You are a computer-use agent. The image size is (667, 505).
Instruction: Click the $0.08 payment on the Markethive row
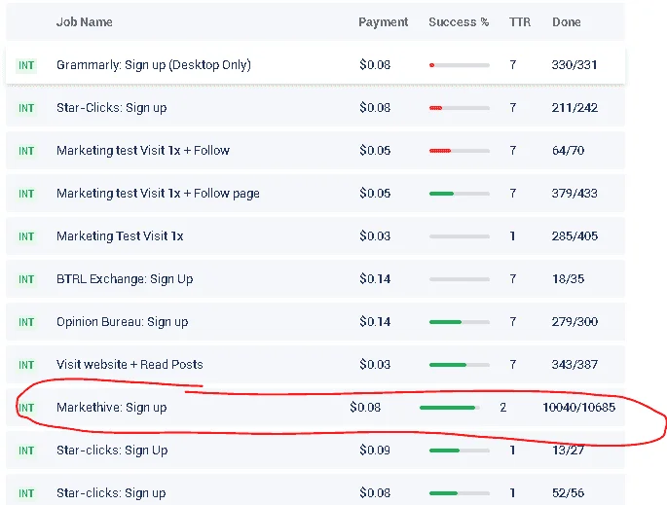pos(365,408)
